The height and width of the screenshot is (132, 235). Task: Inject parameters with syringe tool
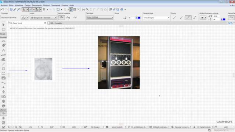pos(18,10)
